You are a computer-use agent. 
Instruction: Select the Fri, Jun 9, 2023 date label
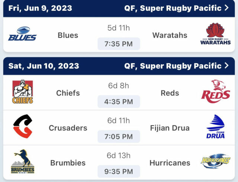(x=40, y=8)
